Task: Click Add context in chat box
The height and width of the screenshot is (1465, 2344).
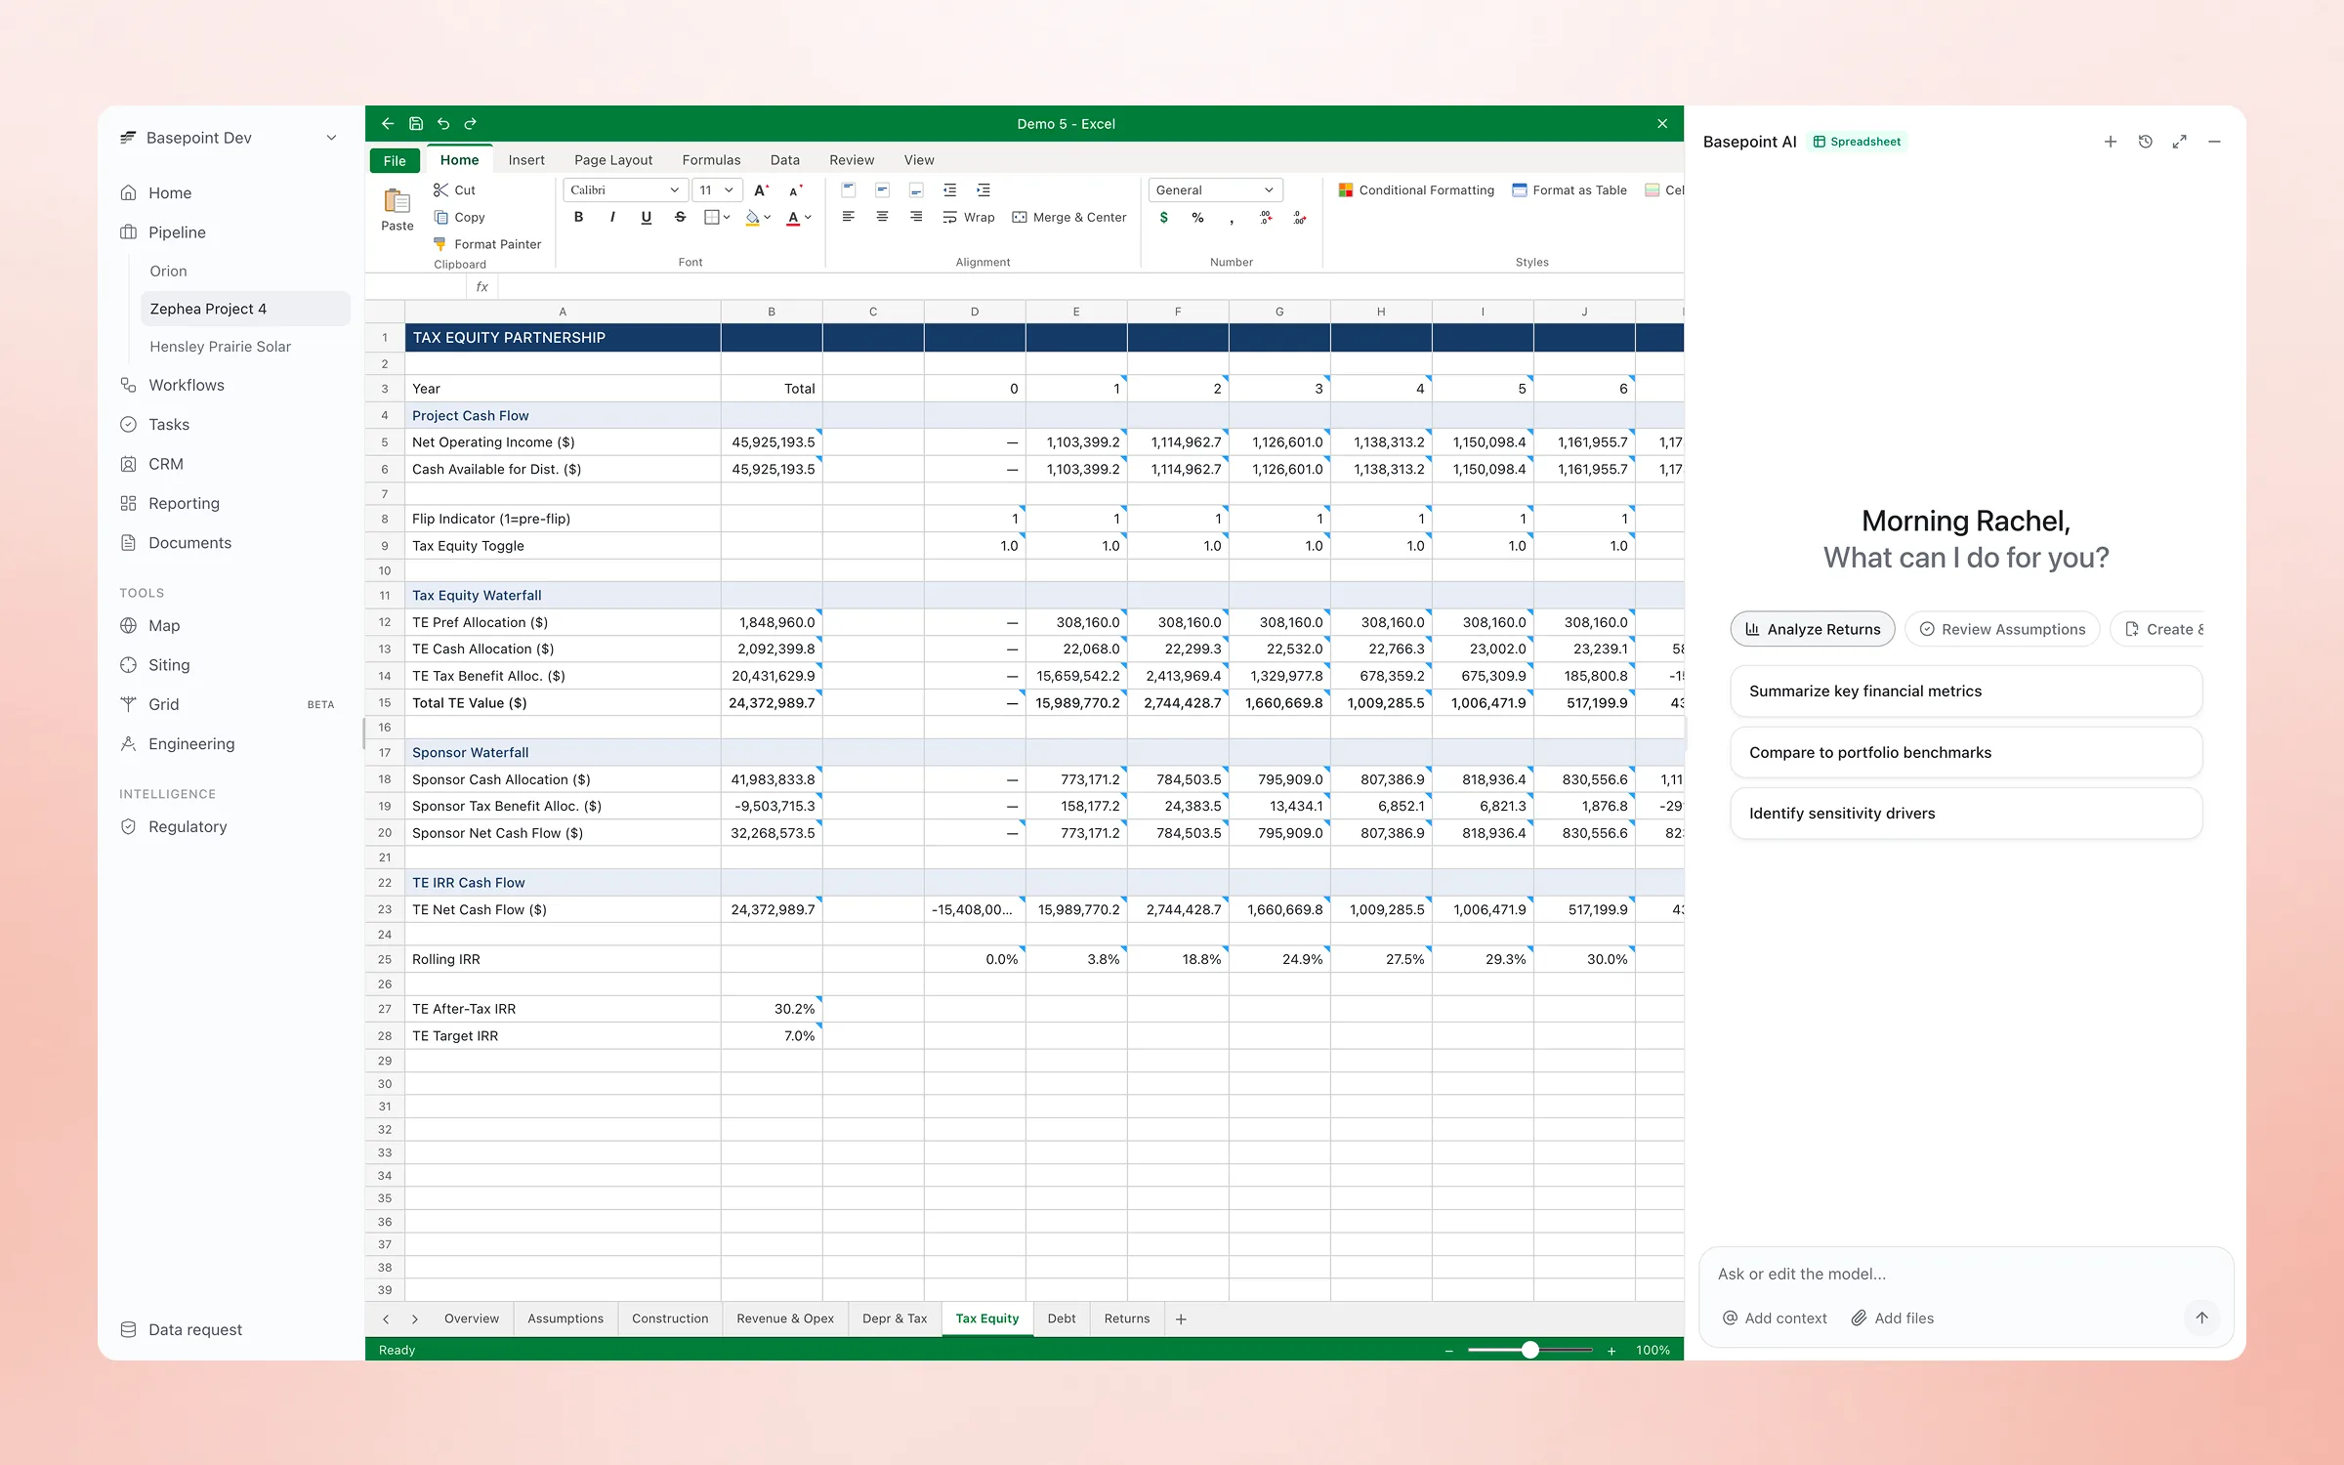Action: 1775,1318
